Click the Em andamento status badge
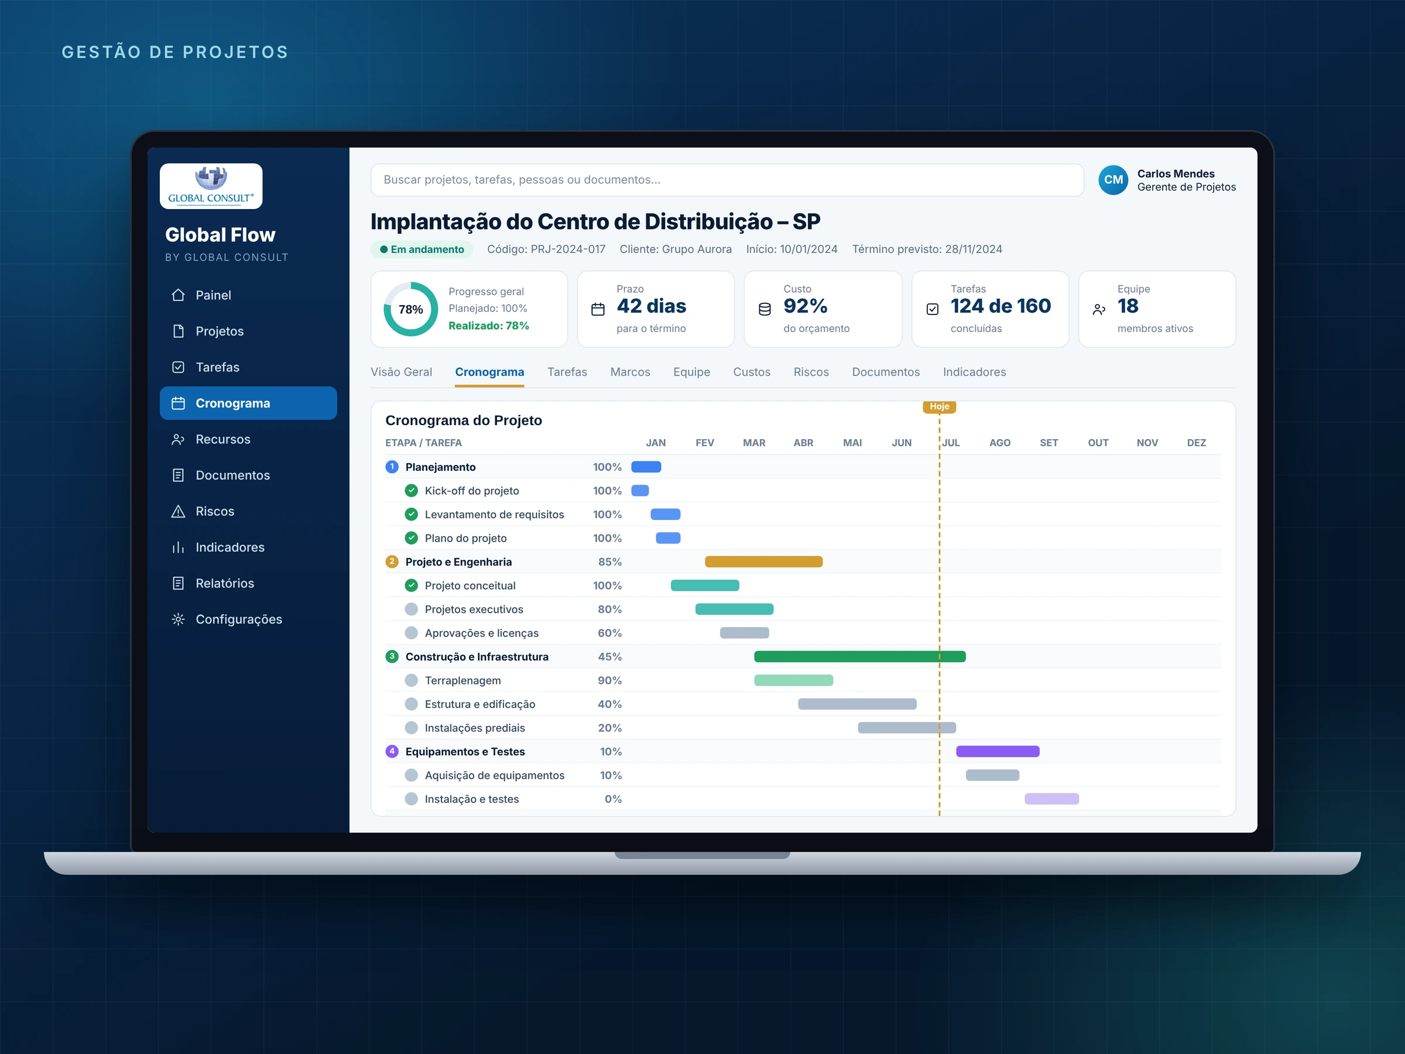The image size is (1405, 1054). (x=421, y=249)
